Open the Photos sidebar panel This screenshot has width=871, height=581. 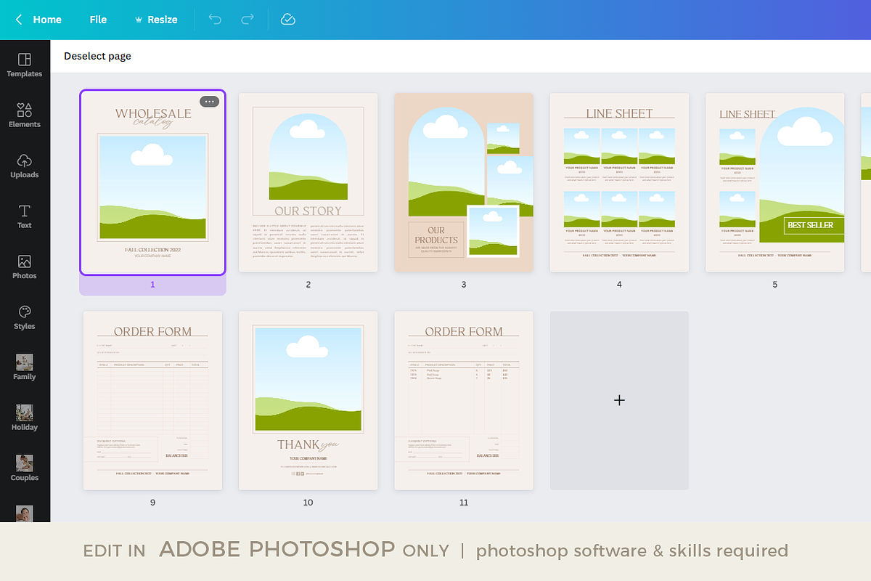(25, 267)
